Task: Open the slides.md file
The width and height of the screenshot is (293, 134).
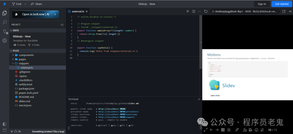Action: coord(37,101)
